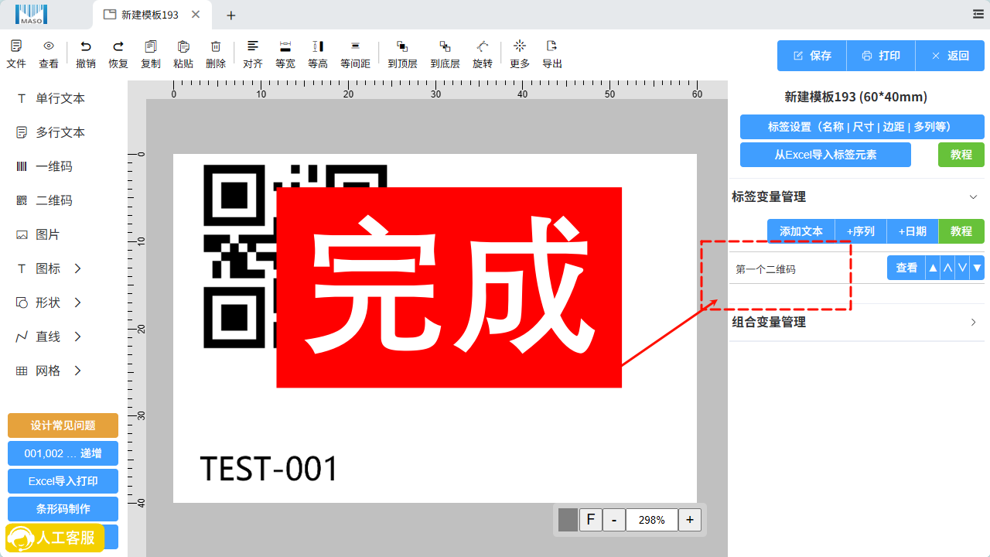Click the 复制 (Copy) icon
990x557 pixels.
tap(151, 54)
